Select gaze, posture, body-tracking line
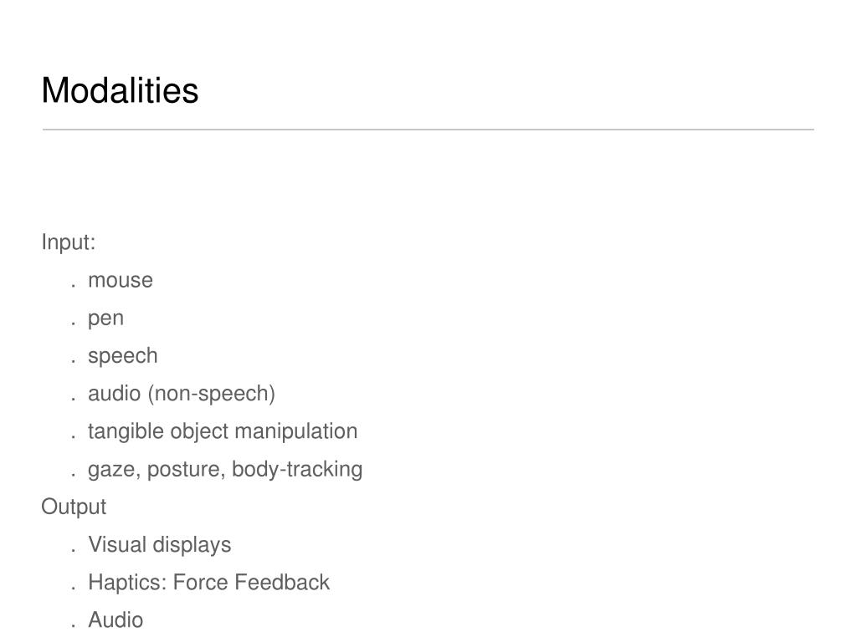Viewport: 857px width, 642px height. click(x=225, y=470)
